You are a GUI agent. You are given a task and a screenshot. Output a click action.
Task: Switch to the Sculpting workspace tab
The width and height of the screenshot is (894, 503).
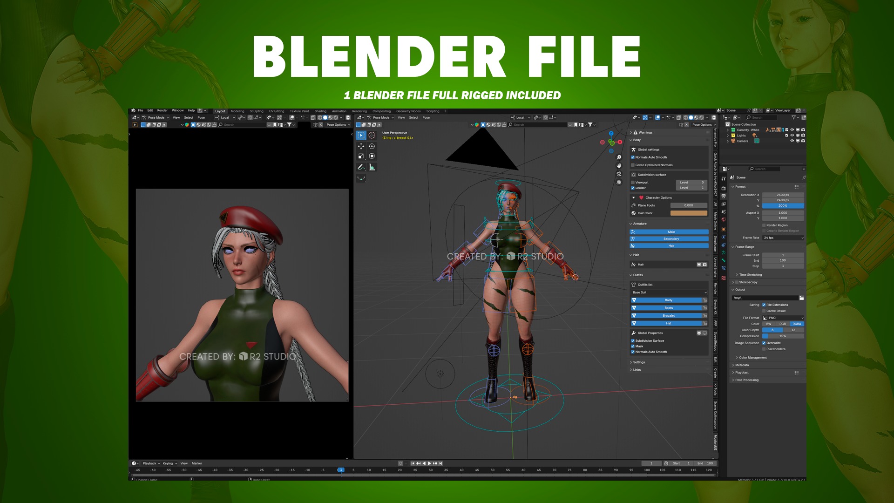click(x=257, y=111)
